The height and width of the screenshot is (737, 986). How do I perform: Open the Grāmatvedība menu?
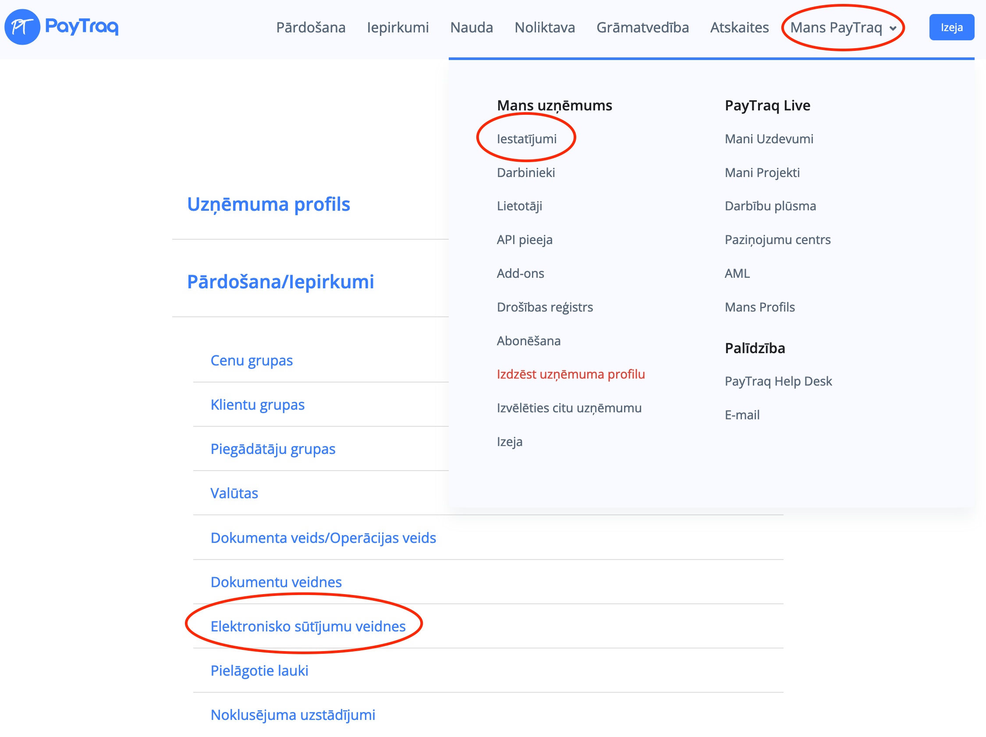[x=642, y=28]
